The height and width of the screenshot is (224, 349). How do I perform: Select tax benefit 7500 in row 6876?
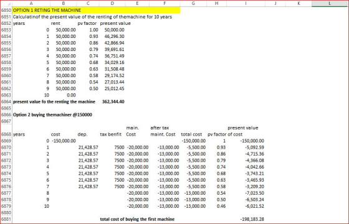[119, 187]
